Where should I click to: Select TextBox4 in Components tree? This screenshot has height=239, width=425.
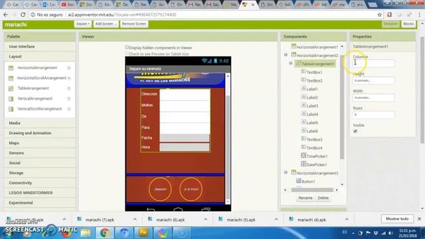tap(314, 148)
